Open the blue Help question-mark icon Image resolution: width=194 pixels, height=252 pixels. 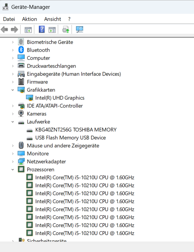click(42, 29)
